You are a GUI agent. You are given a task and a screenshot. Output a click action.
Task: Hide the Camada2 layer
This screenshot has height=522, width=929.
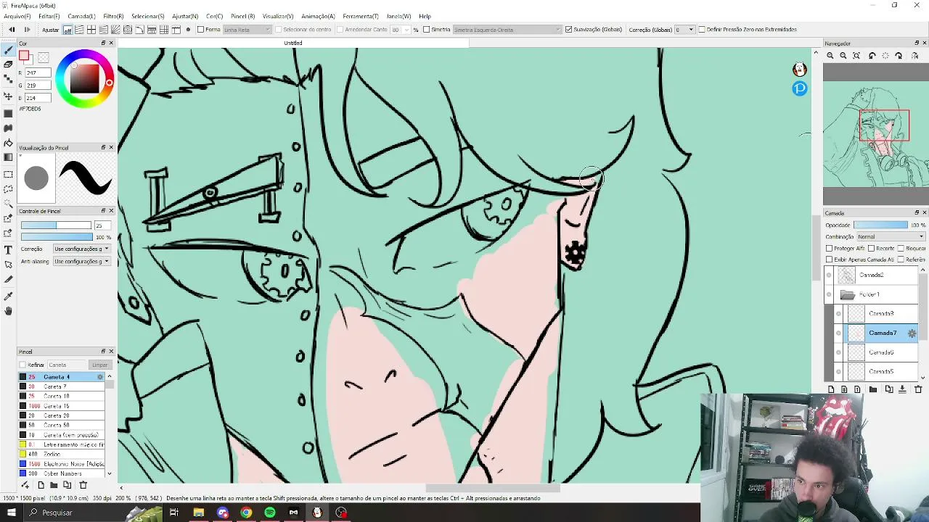tap(829, 275)
